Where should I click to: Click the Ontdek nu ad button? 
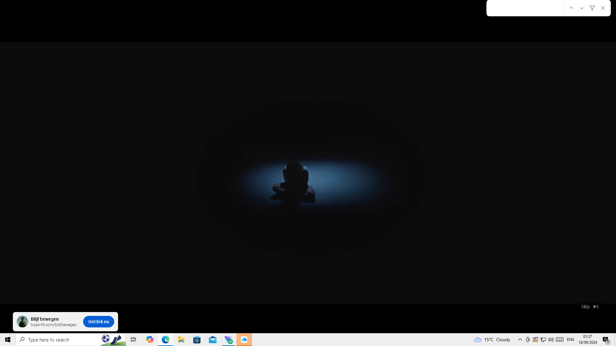[x=98, y=322]
